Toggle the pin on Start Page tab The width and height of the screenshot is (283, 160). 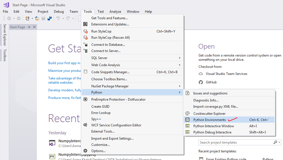(x=29, y=27)
